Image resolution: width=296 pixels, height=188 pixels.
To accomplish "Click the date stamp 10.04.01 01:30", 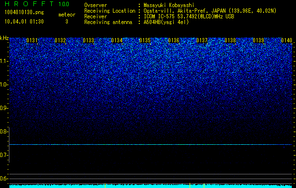I will coord(24,22).
